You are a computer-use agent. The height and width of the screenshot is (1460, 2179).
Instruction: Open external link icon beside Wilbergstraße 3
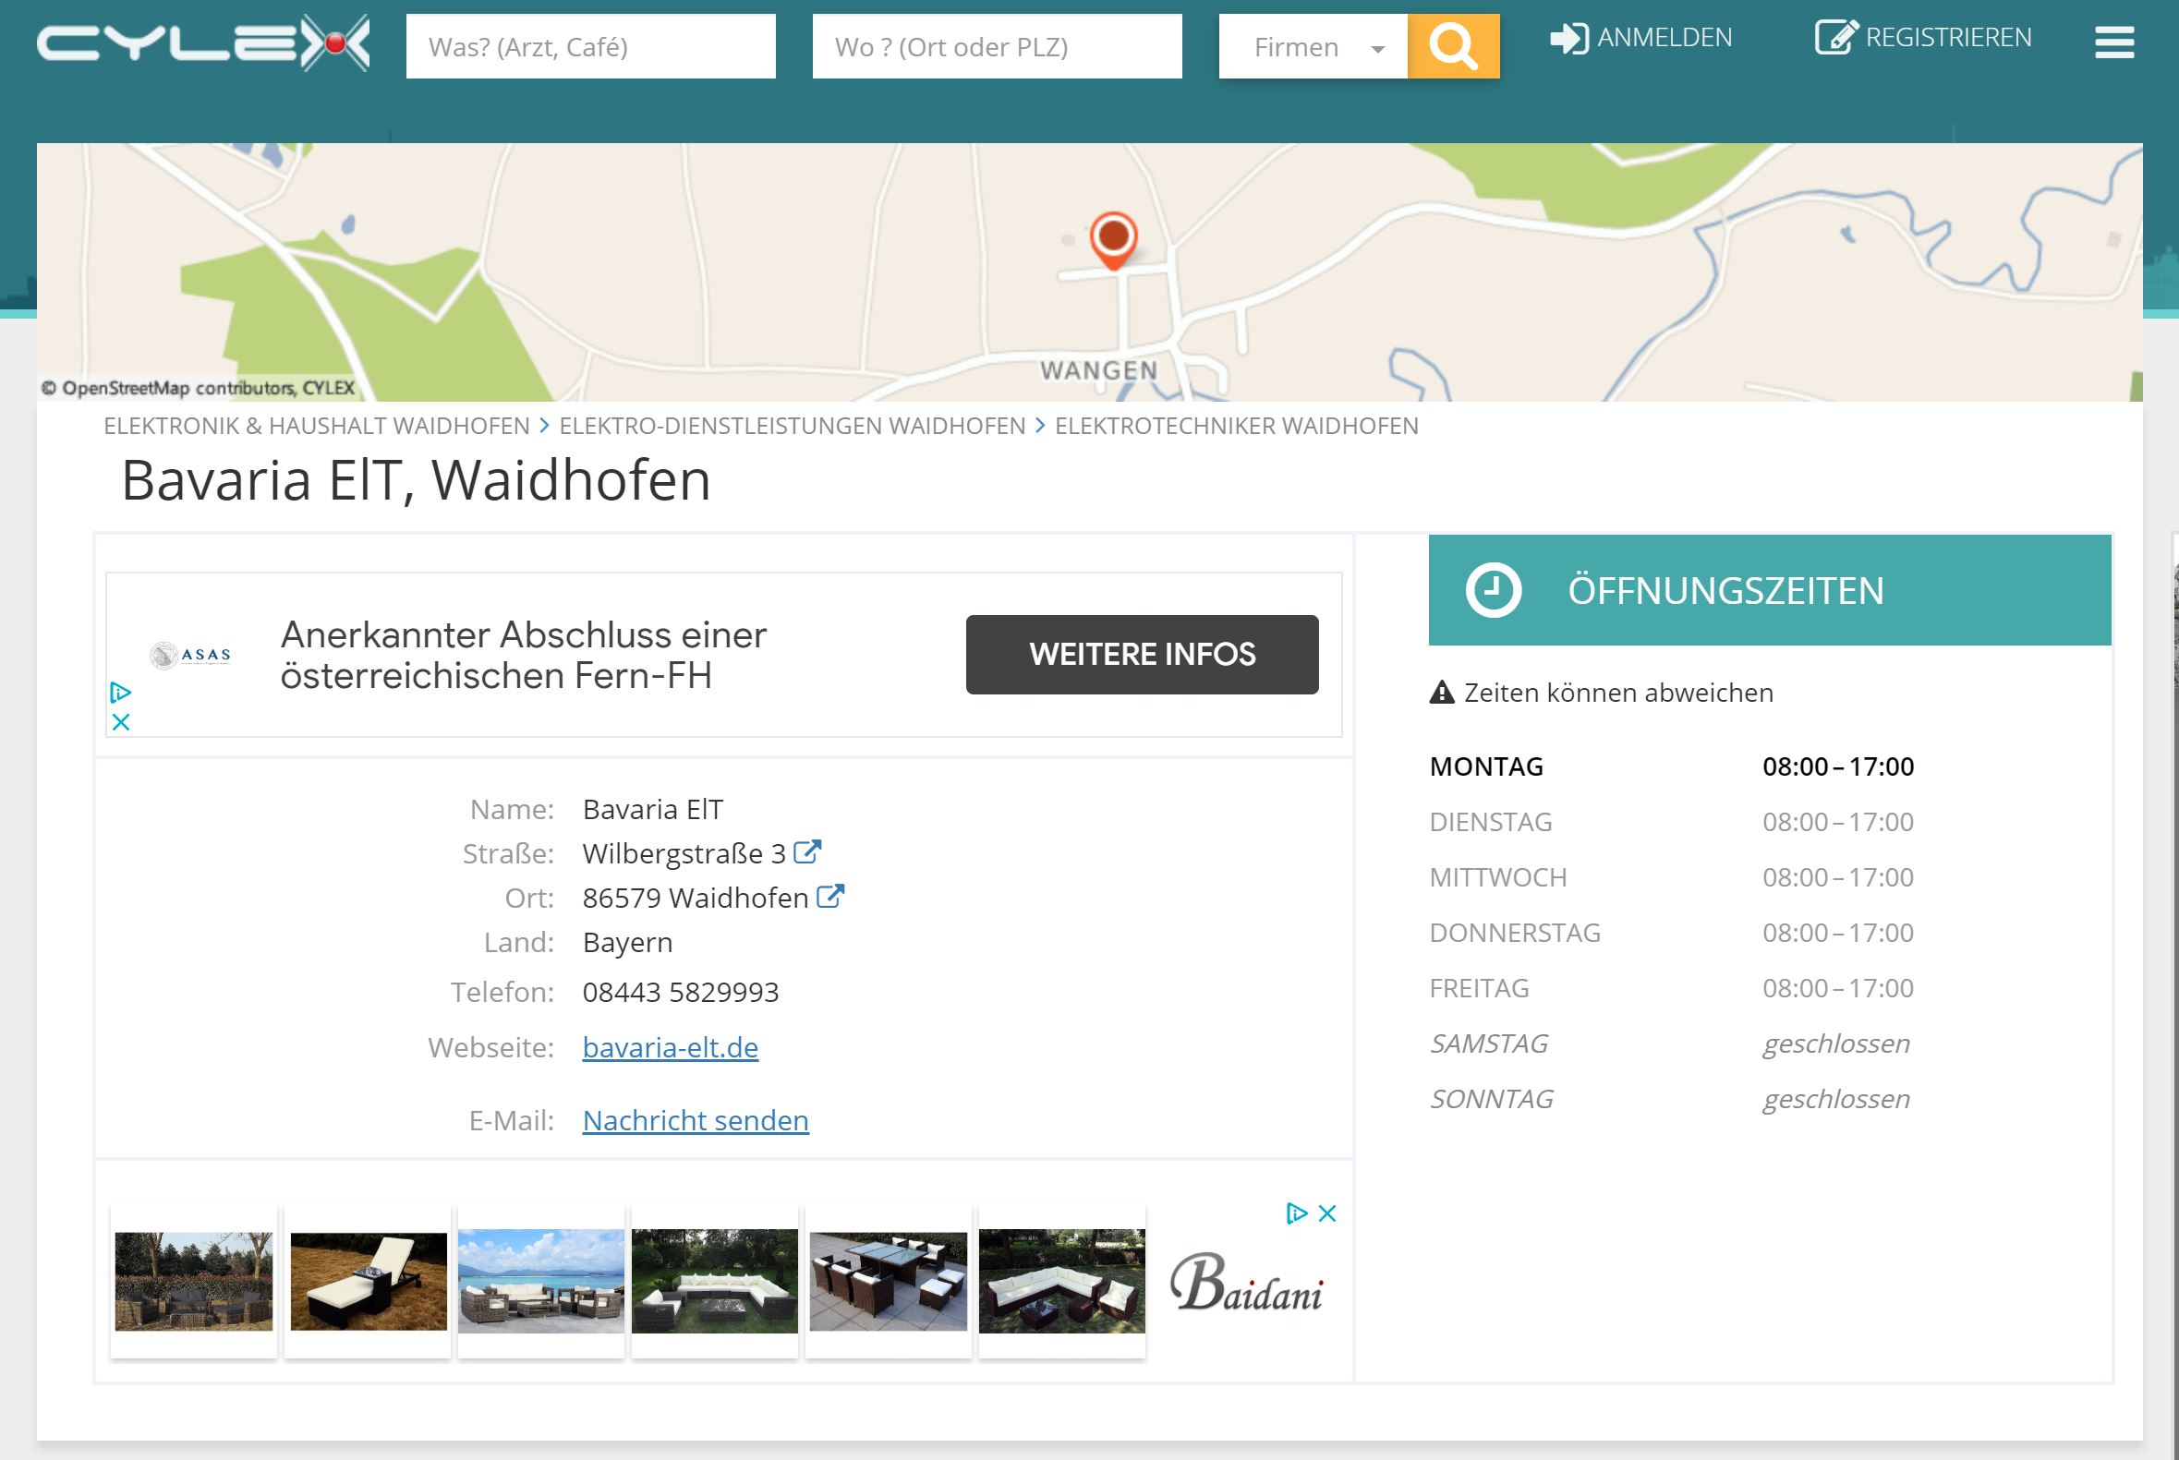(807, 851)
